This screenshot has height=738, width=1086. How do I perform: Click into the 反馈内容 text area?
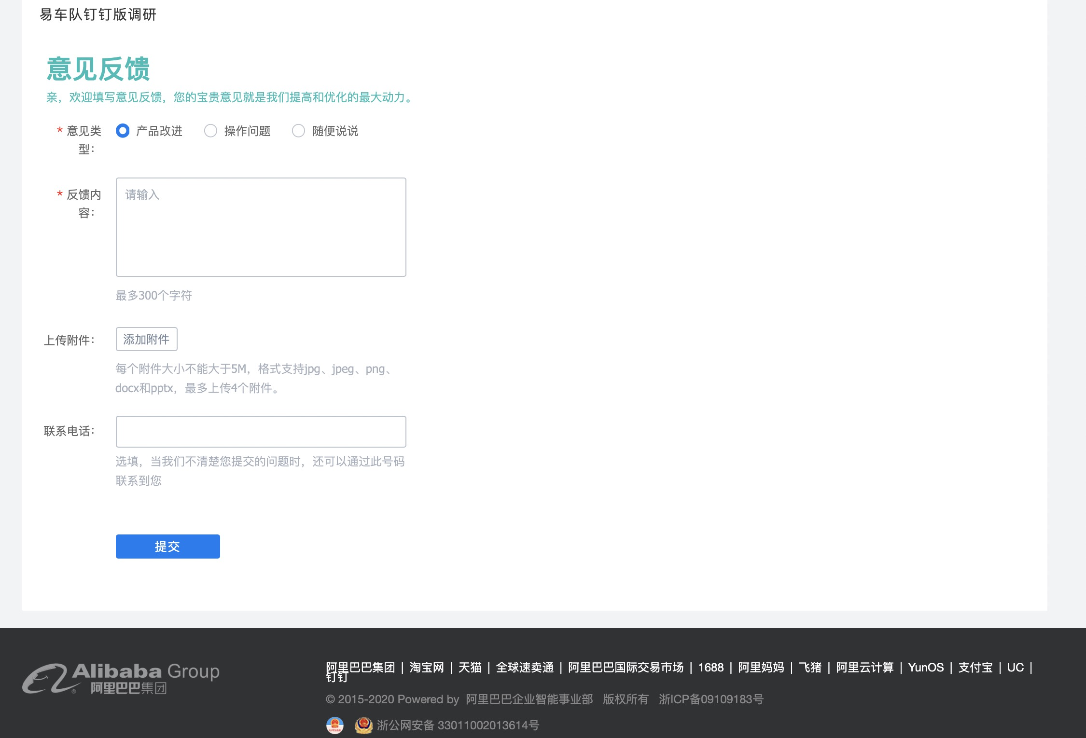pos(261,227)
